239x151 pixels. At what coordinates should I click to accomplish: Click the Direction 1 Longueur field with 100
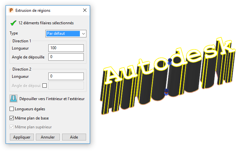[x=66, y=48]
